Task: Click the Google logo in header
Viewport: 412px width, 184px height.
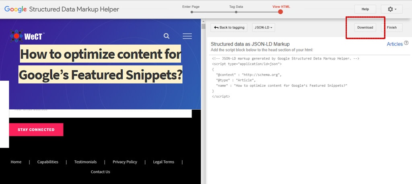Action: [x=16, y=9]
